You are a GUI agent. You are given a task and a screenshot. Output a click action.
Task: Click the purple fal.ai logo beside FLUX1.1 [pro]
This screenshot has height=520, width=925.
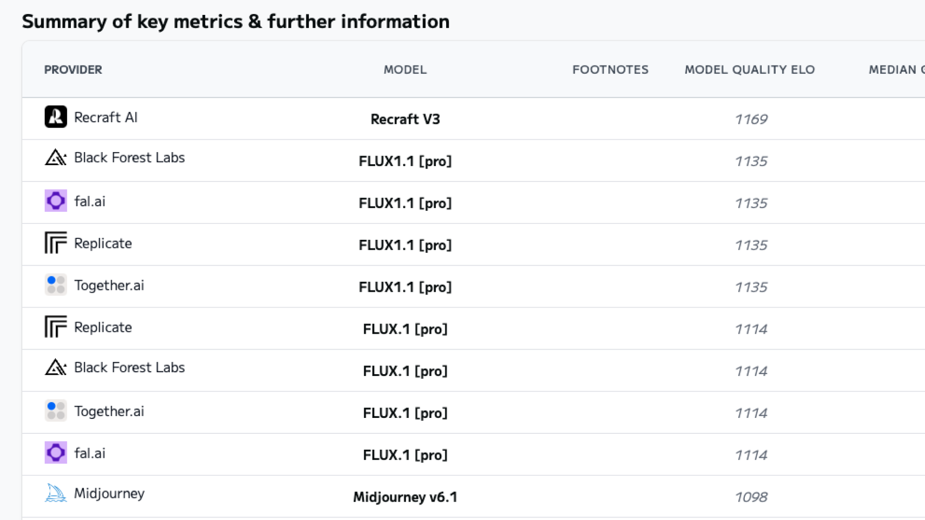coord(56,201)
